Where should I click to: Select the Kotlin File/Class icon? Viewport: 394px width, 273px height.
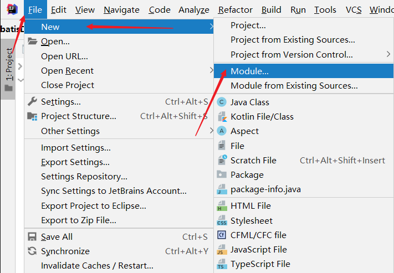[x=222, y=117]
